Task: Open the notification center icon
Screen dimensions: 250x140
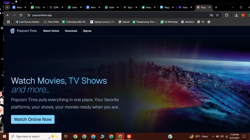Action: pyautogui.click(x=244, y=136)
